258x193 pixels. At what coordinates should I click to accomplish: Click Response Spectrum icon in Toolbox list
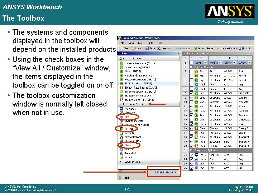(x=121, y=79)
